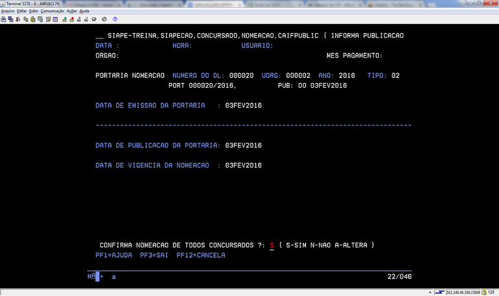
Task: Click the font toolbar icon with letters
Action: 18,19
